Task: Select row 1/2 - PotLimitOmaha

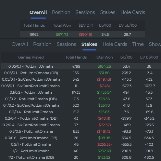Action: pyautogui.click(x=81, y=151)
